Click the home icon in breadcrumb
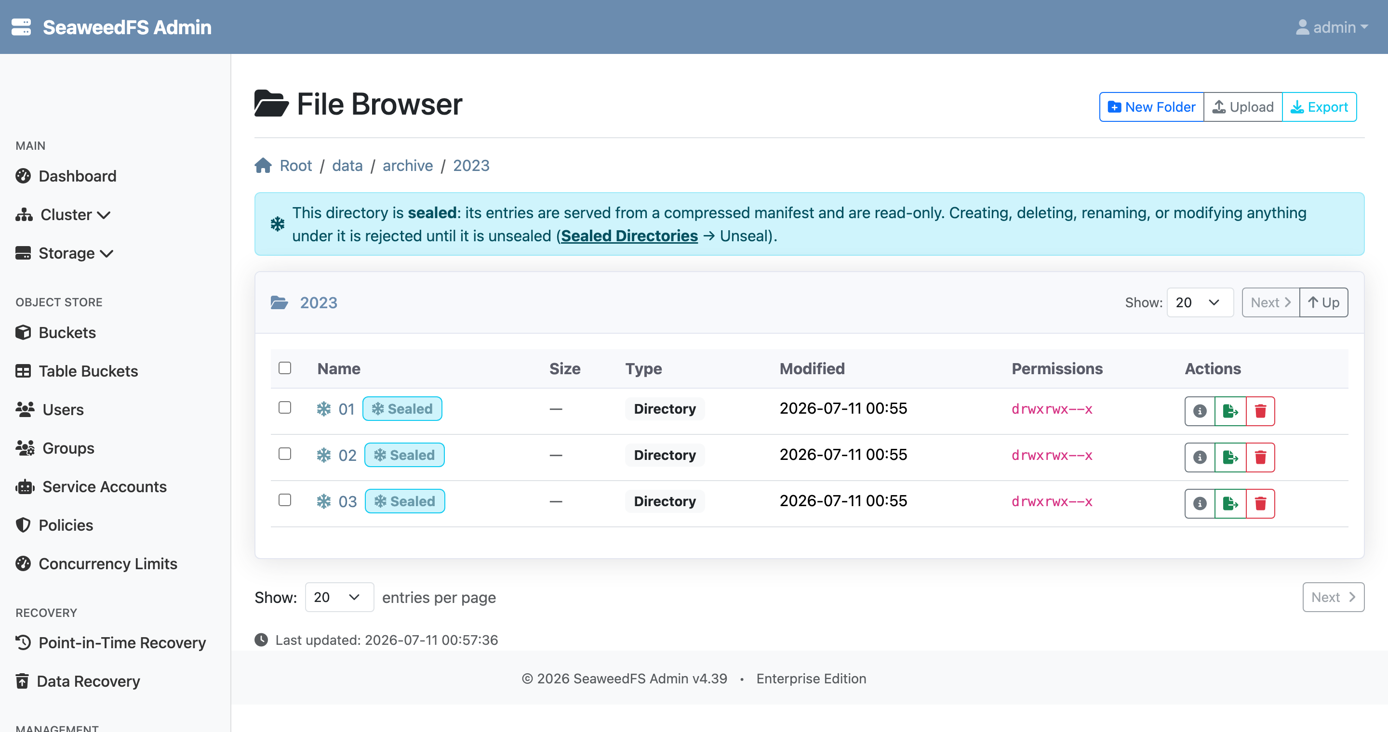The height and width of the screenshot is (732, 1388). pos(263,165)
